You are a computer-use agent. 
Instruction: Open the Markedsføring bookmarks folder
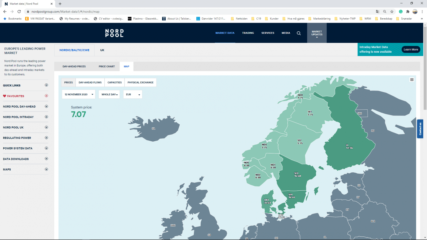pos(319,19)
